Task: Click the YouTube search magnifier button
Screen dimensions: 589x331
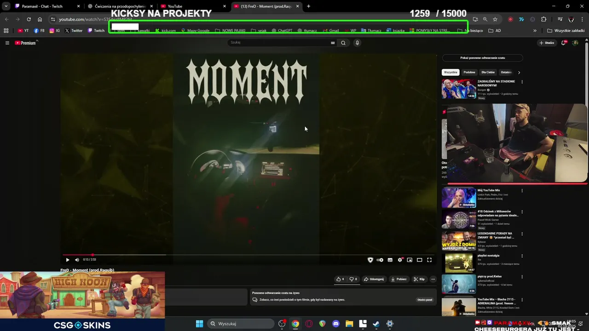Action: click(343, 43)
